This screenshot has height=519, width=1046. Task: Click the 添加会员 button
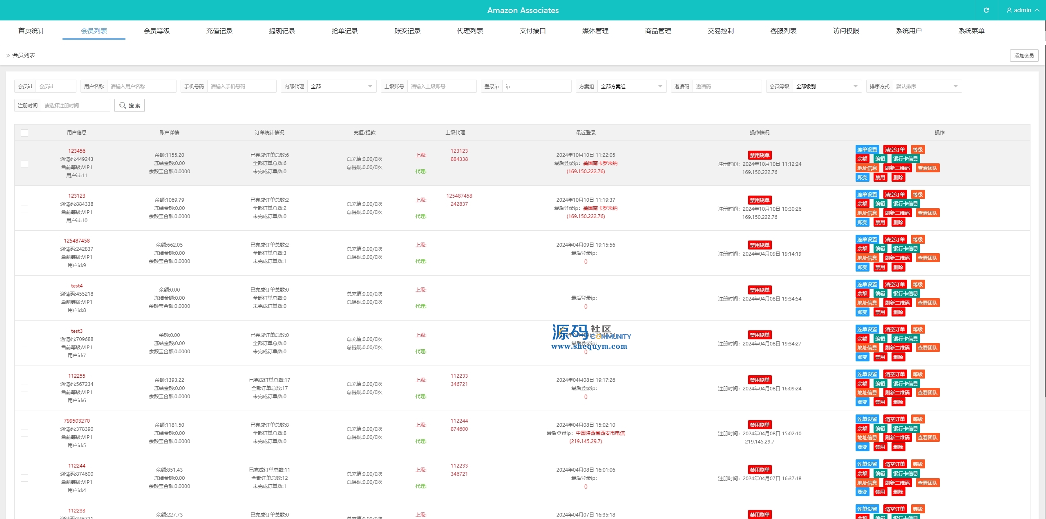pyautogui.click(x=1024, y=56)
